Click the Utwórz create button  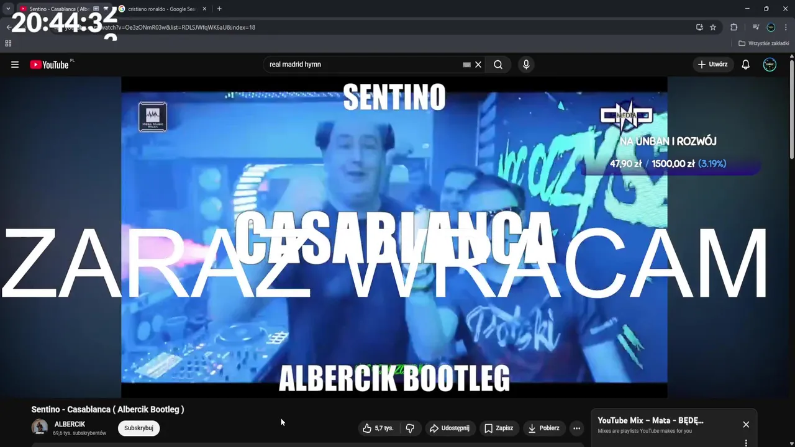click(x=713, y=65)
